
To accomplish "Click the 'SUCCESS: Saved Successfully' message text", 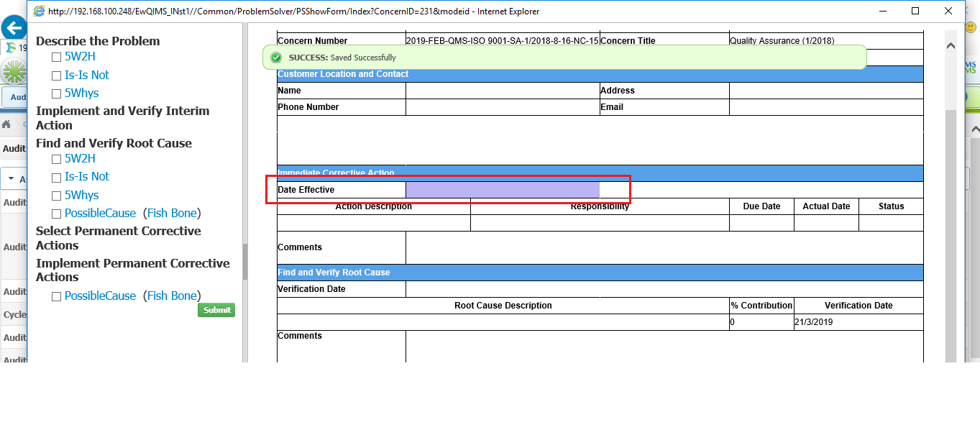I will pyautogui.click(x=342, y=58).
